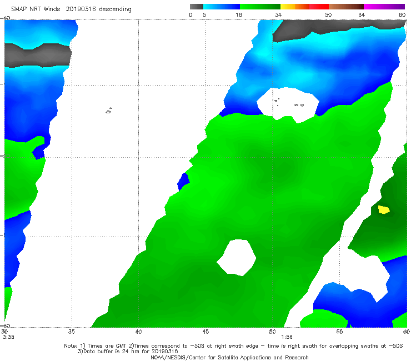Viewport: 411px width, 361px height.
Task: Click the latitude axis label '-40'
Action: tap(5, 18)
